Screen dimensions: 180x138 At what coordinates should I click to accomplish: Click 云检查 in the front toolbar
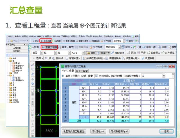click(34, 47)
